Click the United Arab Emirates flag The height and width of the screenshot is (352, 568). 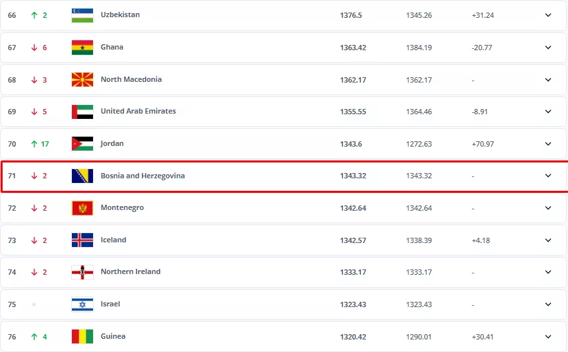pos(82,112)
